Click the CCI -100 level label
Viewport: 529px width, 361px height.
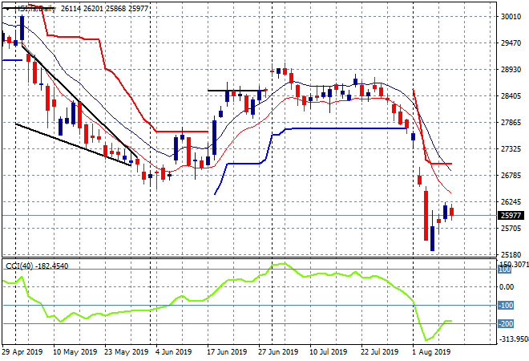[506, 306]
